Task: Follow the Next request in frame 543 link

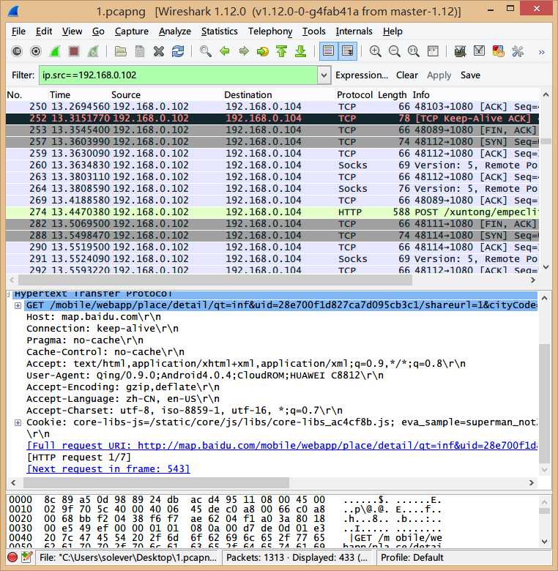Action: [108, 469]
